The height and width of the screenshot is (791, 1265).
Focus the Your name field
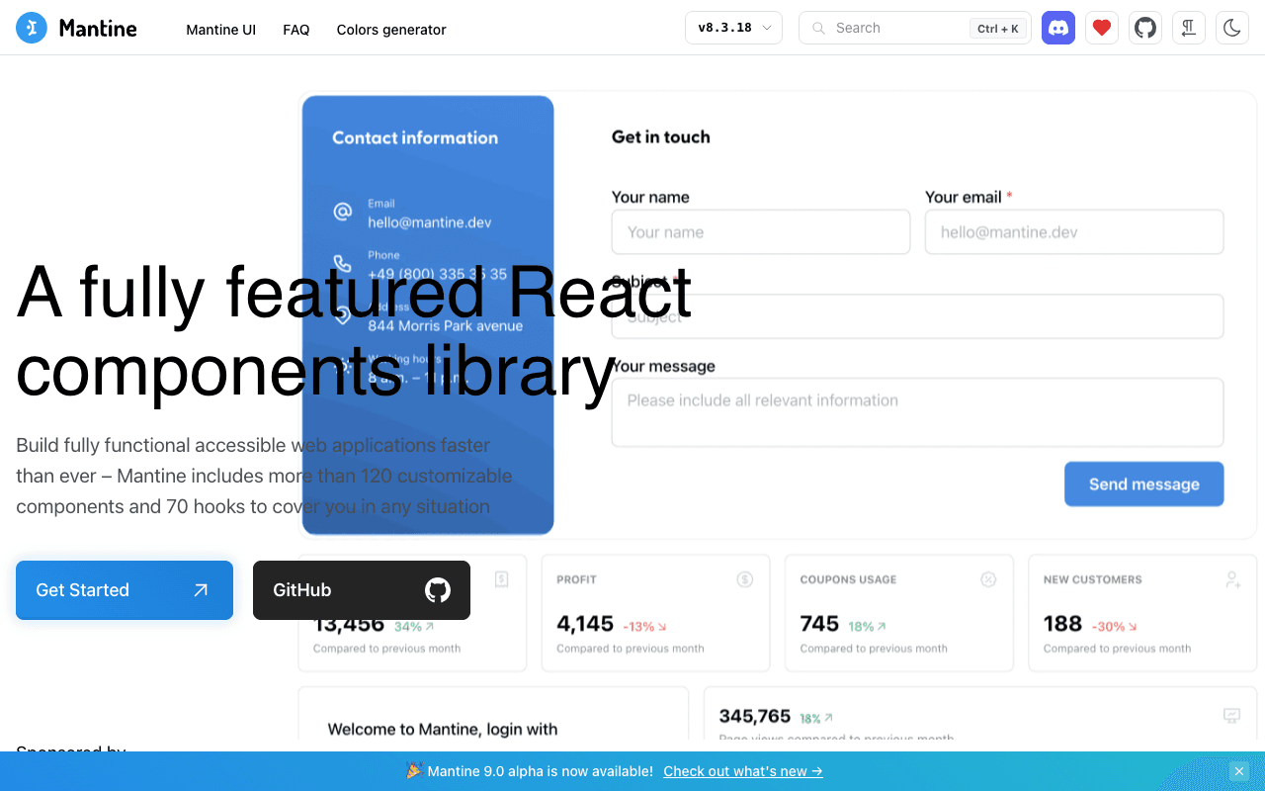(761, 232)
